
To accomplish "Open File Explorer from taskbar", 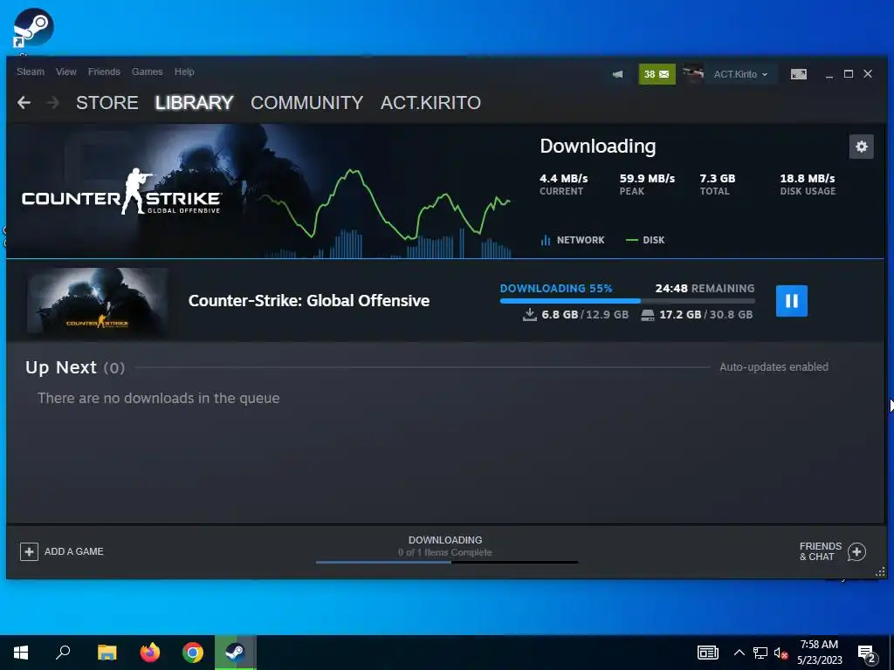I will click(107, 653).
